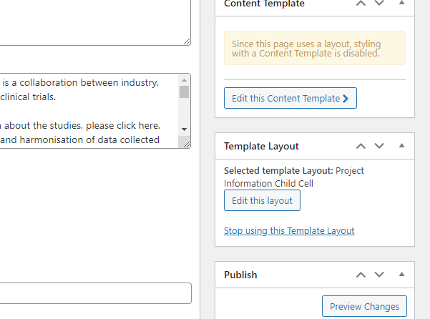Screen dimensions: 430x319
Task: Click the textarea scrollbar down arrow
Action: pos(185,129)
